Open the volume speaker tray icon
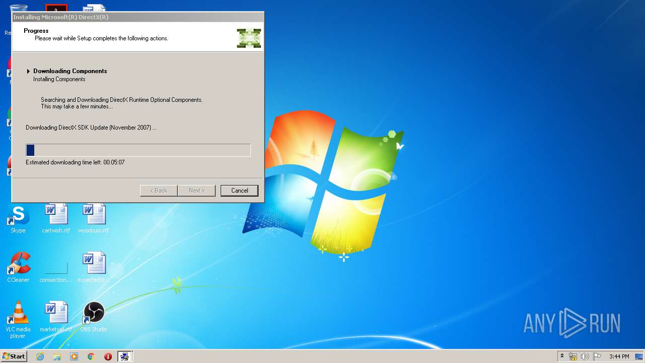Screen dimensions: 645x363 [585, 356]
